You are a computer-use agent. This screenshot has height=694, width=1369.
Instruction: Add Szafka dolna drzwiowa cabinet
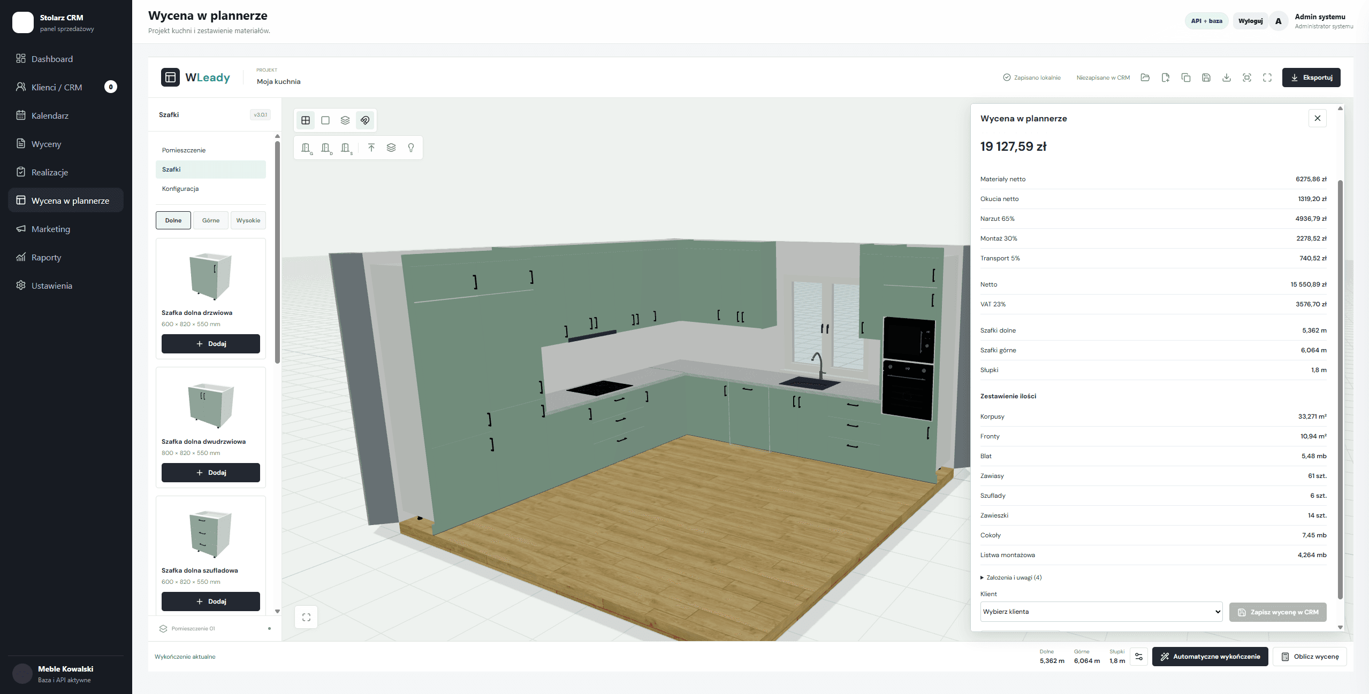211,344
